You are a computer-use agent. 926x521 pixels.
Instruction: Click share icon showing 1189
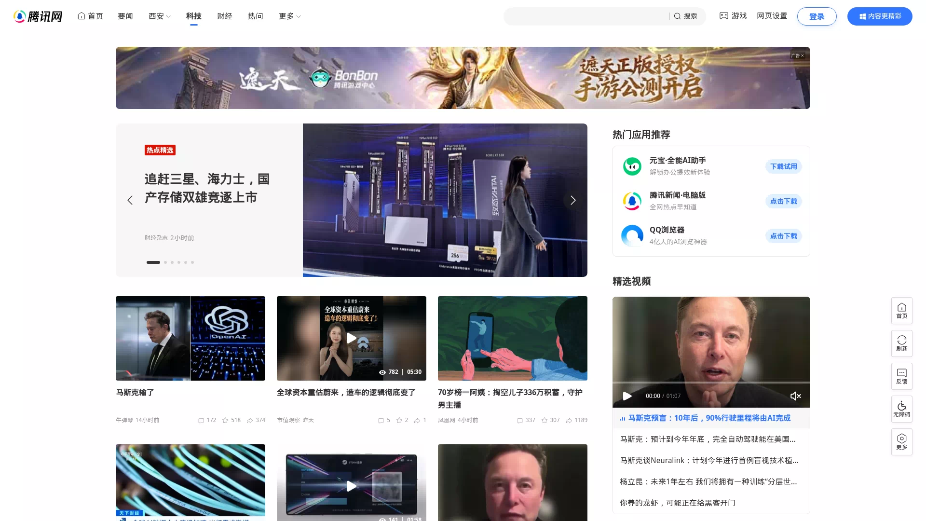[x=569, y=420]
